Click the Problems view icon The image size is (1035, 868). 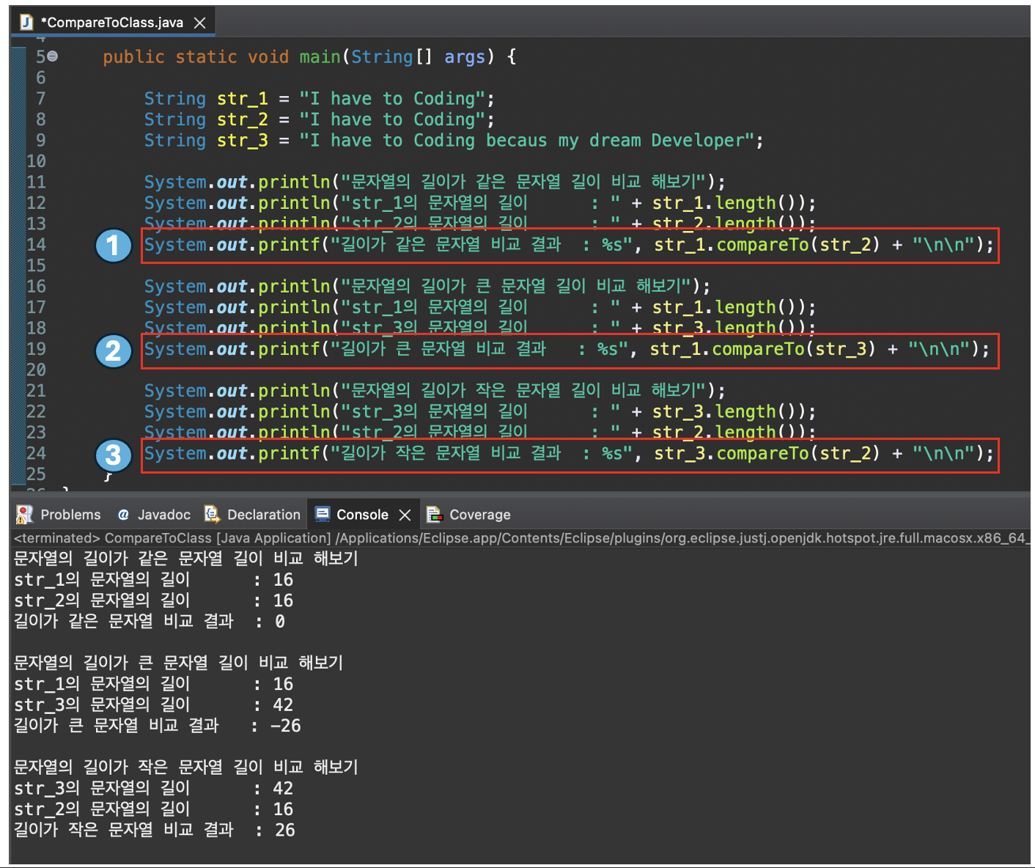coord(24,515)
